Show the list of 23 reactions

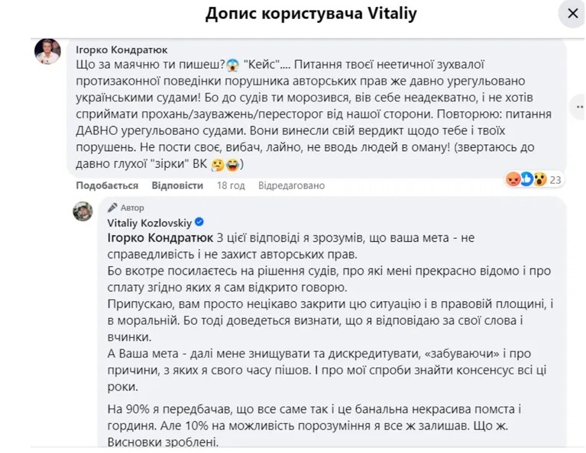pyautogui.click(x=555, y=181)
